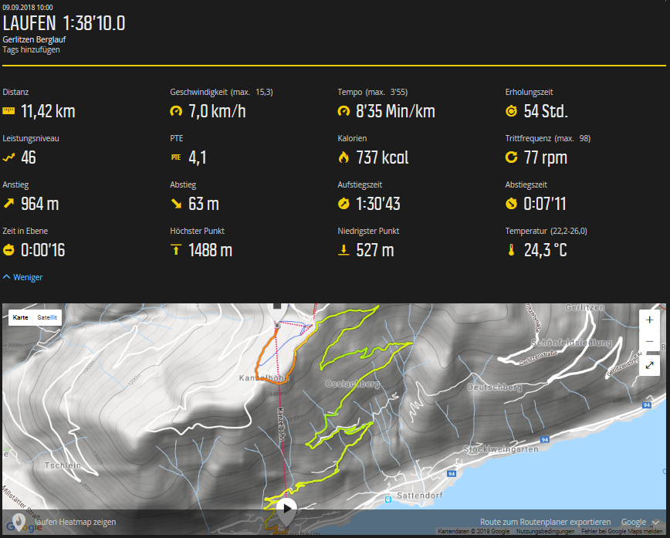The width and height of the screenshot is (670, 538).
Task: Switch map to Karte view
Action: pos(21,317)
